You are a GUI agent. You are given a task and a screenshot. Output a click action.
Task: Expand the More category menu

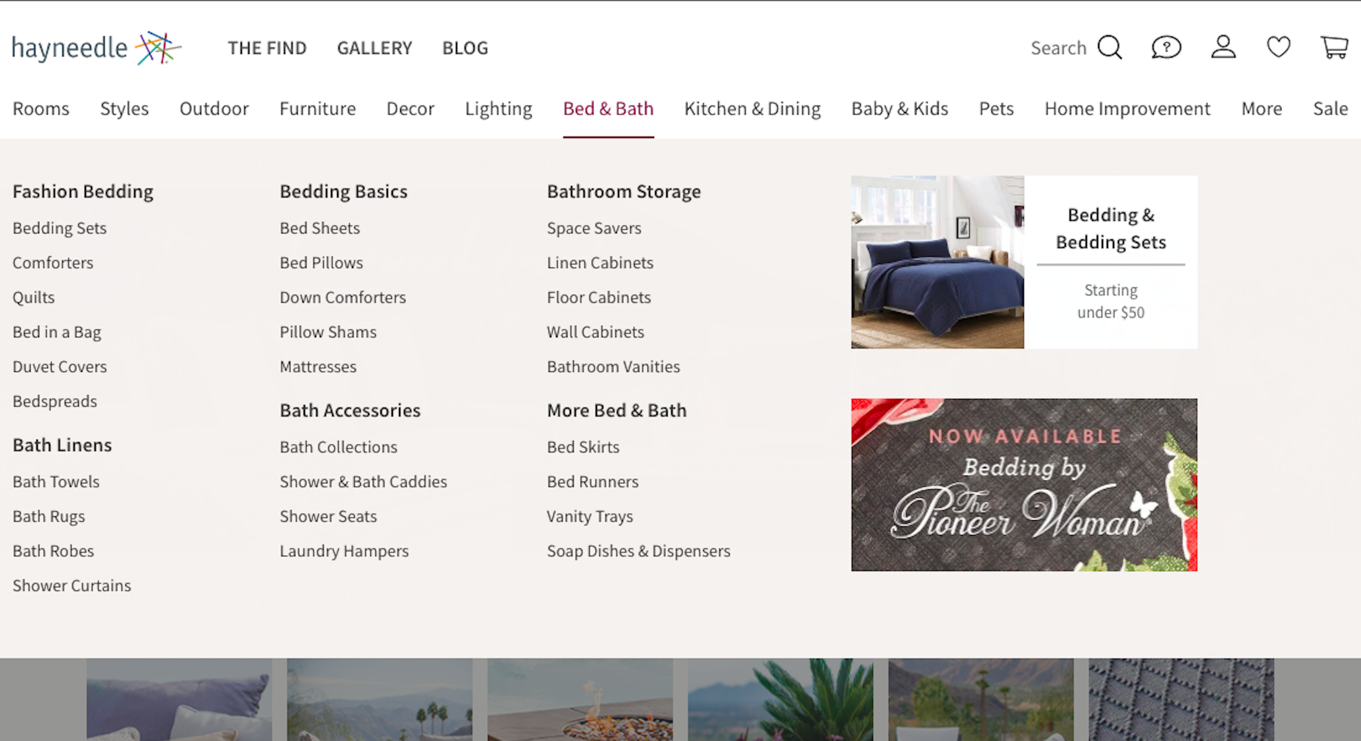[x=1261, y=109]
